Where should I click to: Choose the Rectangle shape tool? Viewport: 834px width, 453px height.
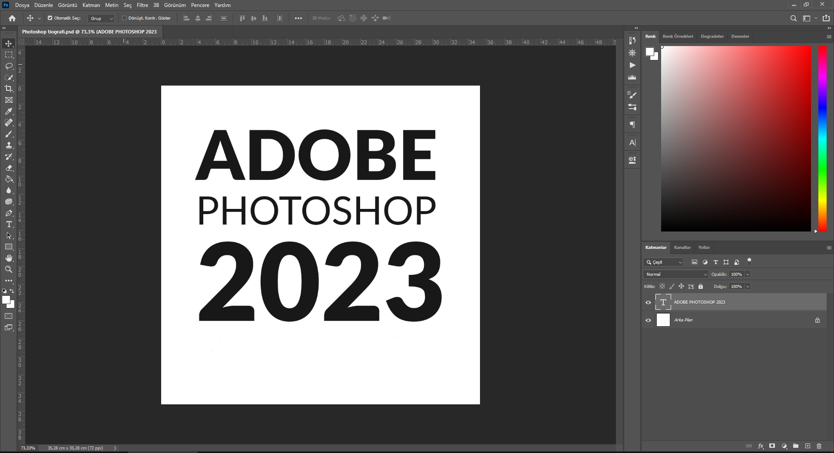coord(9,247)
